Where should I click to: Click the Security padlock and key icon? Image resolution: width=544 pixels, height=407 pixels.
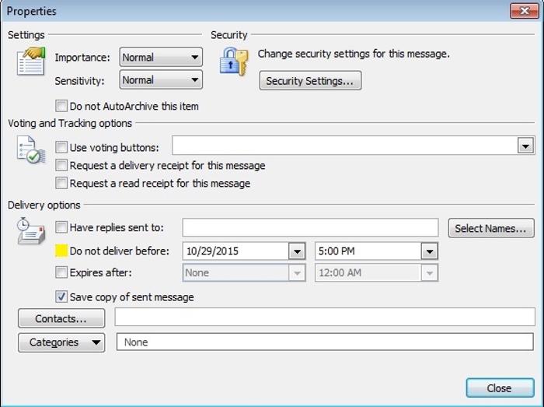tap(234, 61)
